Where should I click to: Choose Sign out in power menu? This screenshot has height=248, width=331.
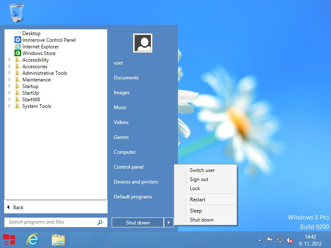[199, 179]
